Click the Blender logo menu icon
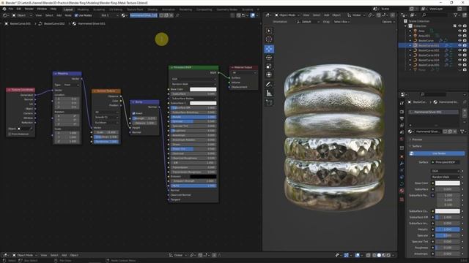469x263 pixels. point(4,9)
